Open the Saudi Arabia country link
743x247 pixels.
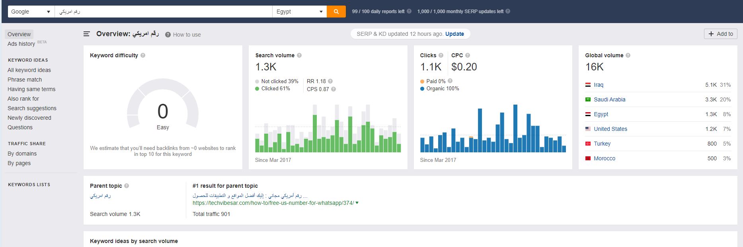click(610, 99)
